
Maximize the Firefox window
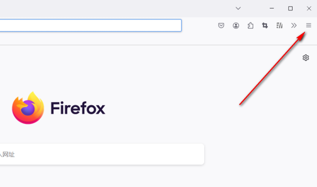[290, 8]
